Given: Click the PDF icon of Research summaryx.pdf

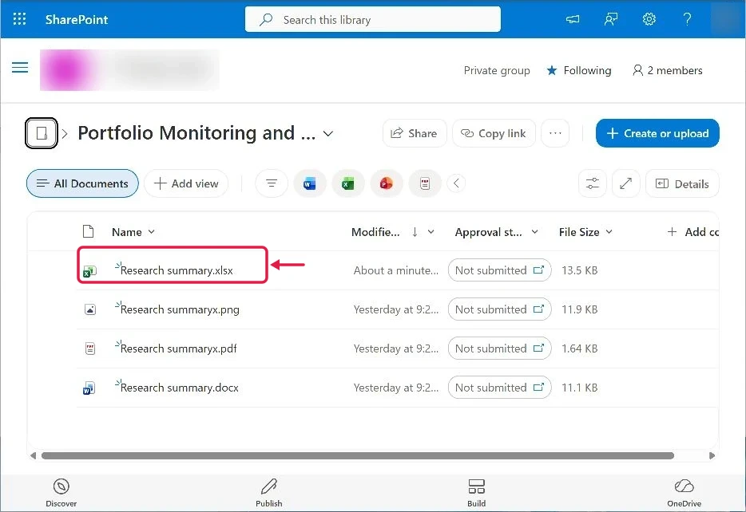Looking at the screenshot, I should (90, 349).
